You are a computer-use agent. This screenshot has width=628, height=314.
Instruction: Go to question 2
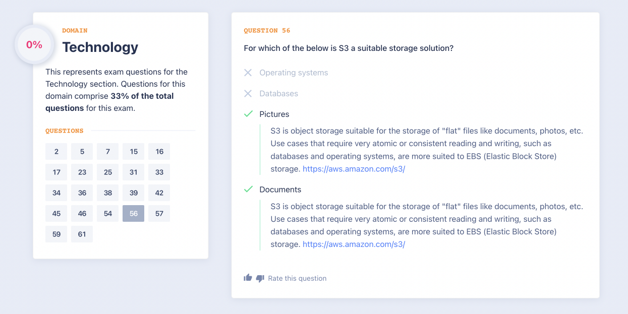[x=56, y=151]
